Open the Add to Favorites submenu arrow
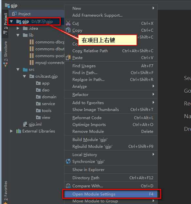Image resolution: width=191 pixels, height=204 pixels. (x=153, y=102)
